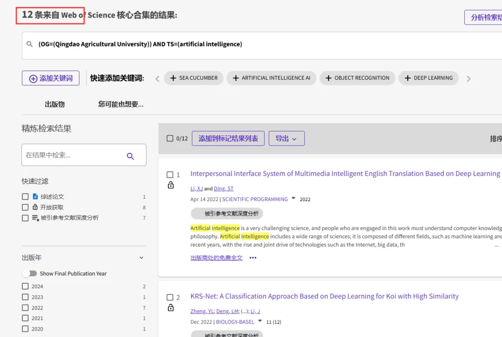This screenshot has width=502, height=337.
Task: Click 被引参考文献深度分析 badge under result 1
Action: point(227,214)
